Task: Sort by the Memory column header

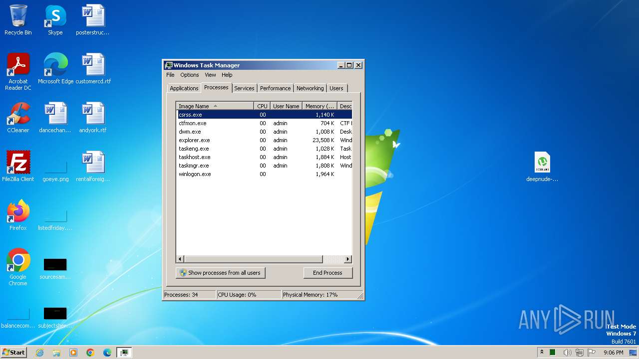Action: pyautogui.click(x=319, y=106)
